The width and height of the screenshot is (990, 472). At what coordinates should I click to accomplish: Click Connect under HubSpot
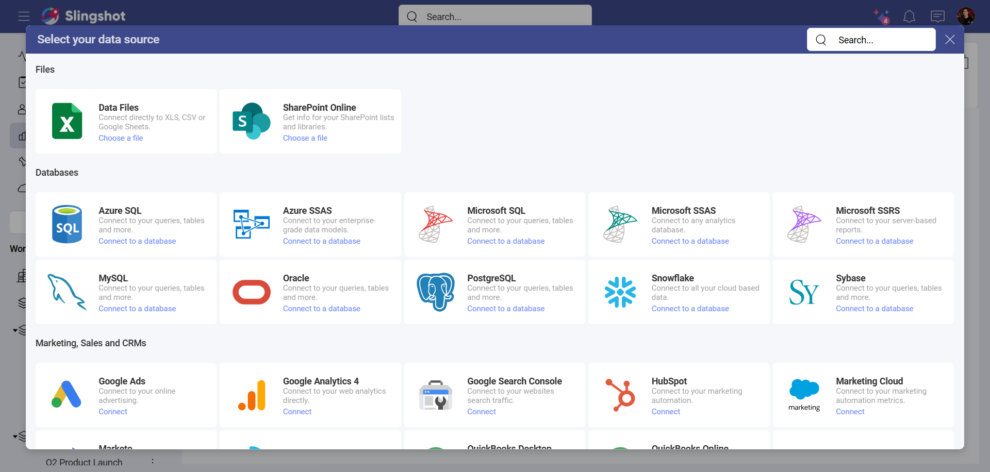pos(666,412)
